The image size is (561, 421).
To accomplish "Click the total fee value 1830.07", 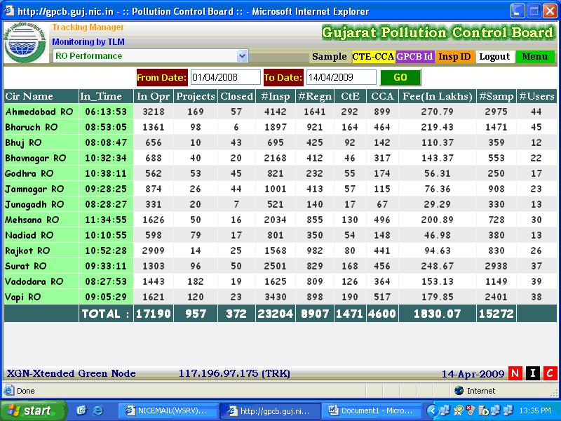I will click(x=437, y=314).
